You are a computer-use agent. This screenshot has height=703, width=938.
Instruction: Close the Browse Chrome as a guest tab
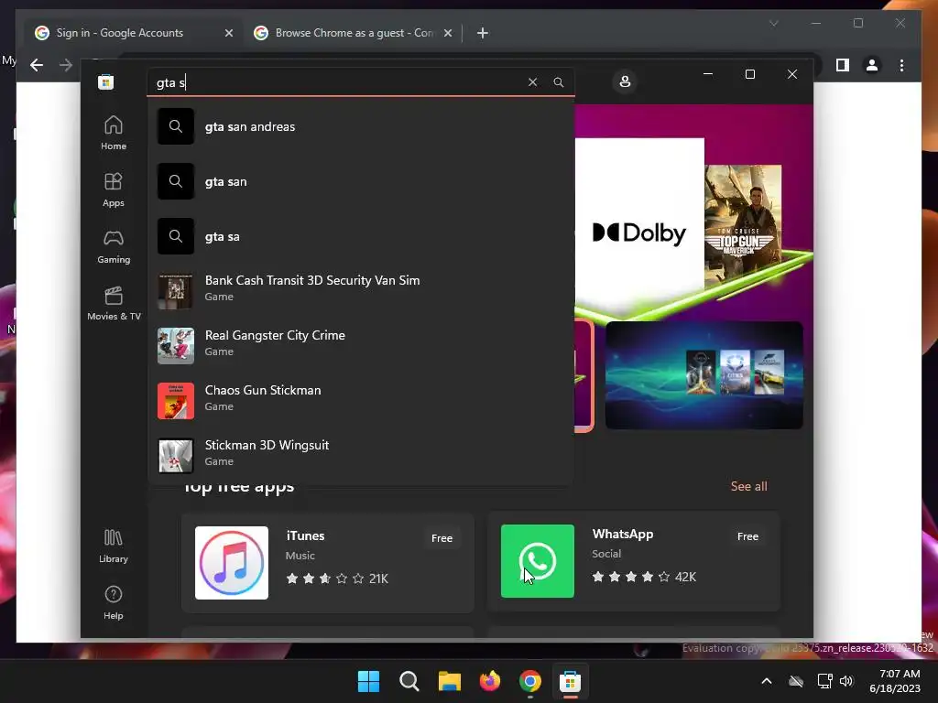point(447,33)
